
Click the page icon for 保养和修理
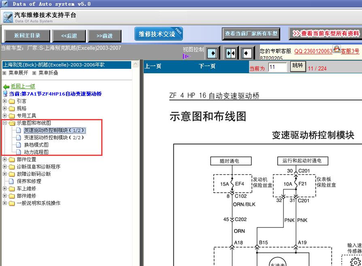click(11, 181)
